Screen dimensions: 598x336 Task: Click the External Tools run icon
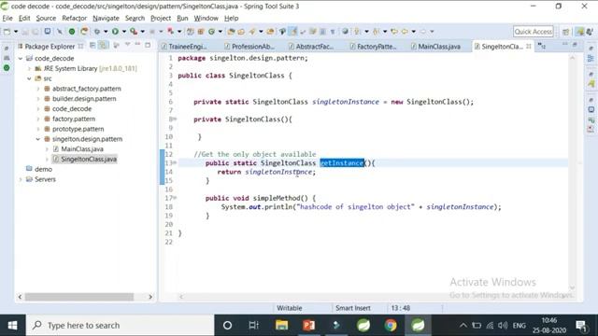(133, 32)
